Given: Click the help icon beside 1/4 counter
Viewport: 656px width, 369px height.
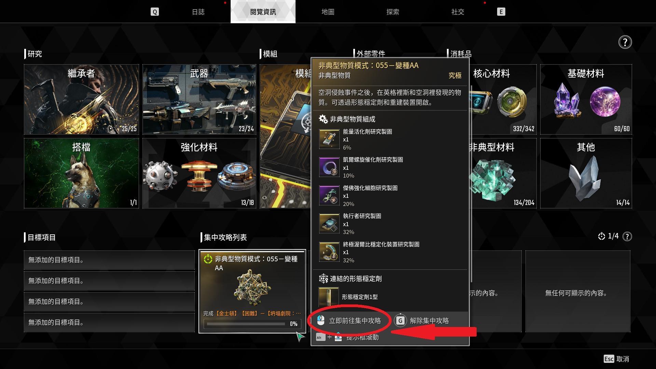Looking at the screenshot, I should point(627,236).
